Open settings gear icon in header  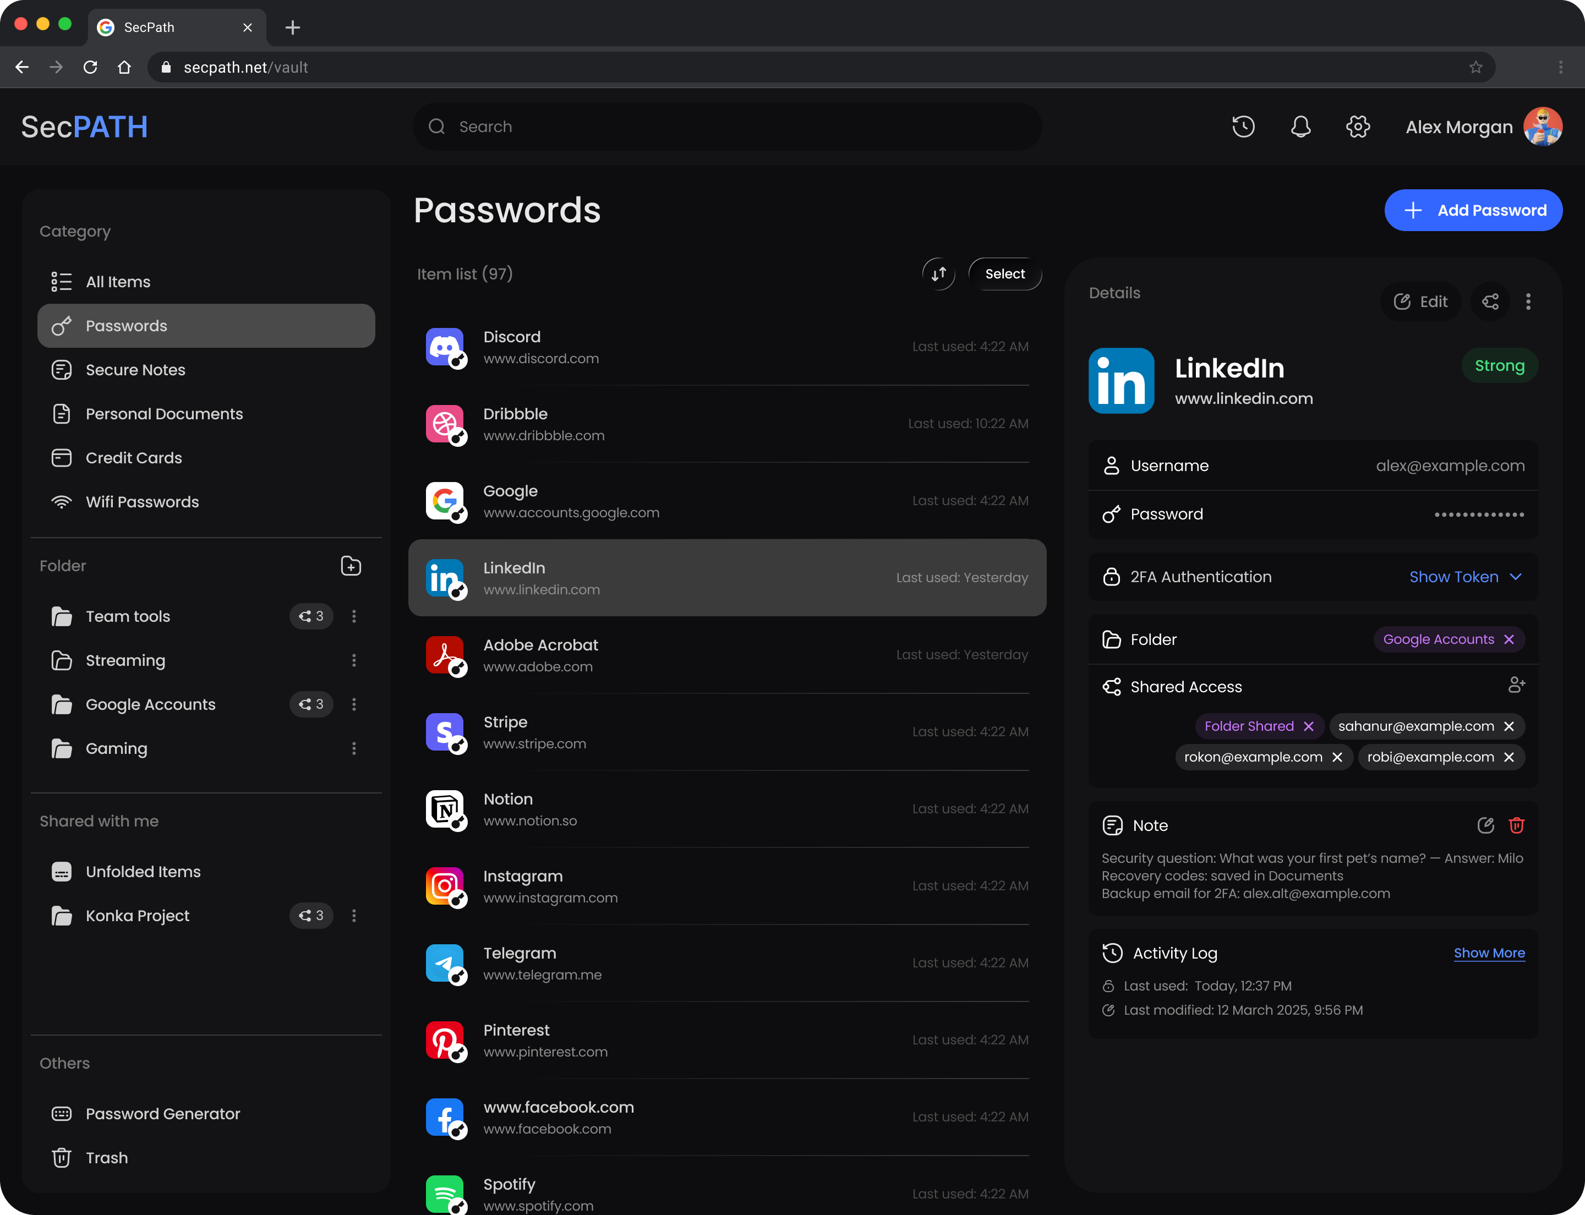point(1358,127)
